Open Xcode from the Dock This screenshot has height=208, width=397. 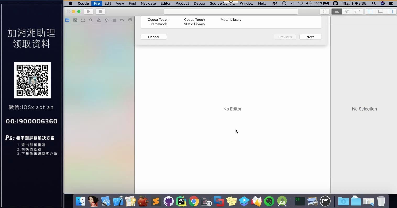(118, 201)
